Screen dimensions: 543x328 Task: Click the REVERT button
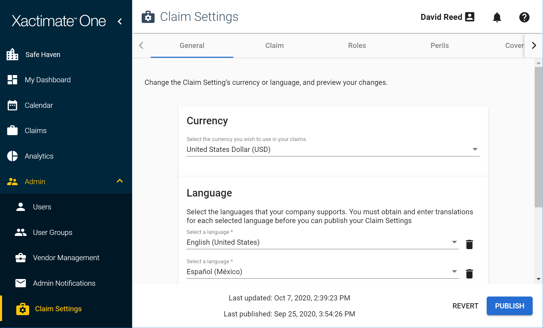tap(465, 306)
